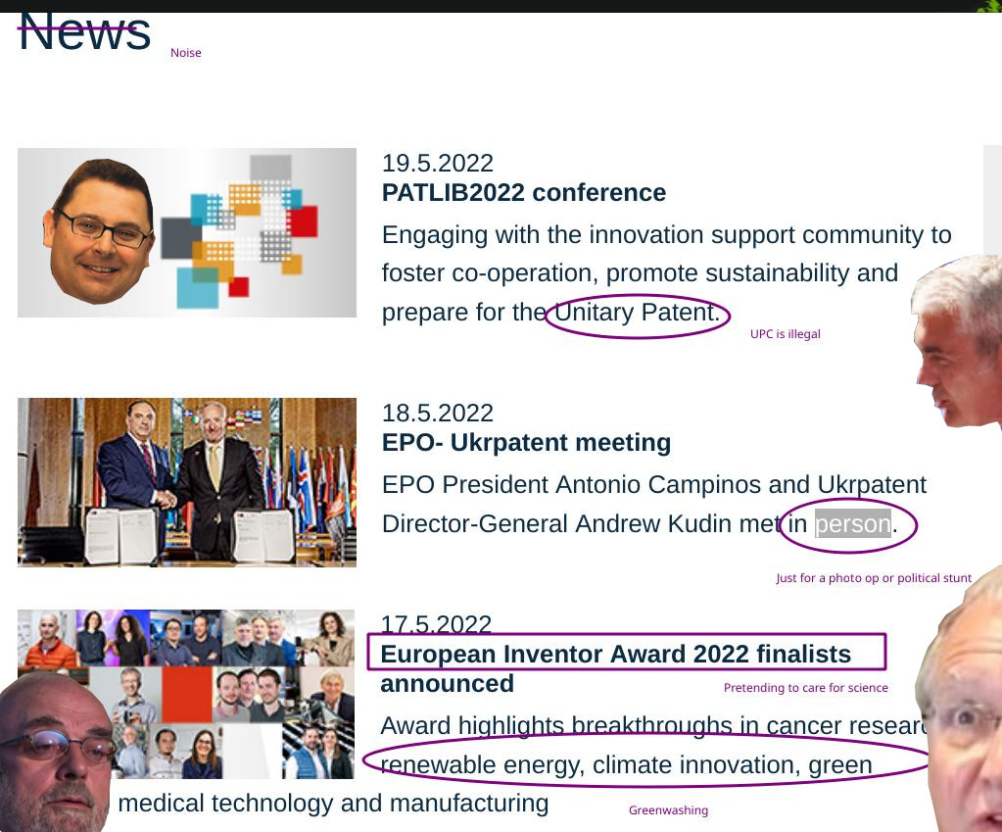Viewport: 1002px width, 832px height.
Task: Click the word 'announced' in award headline
Action: [x=447, y=684]
